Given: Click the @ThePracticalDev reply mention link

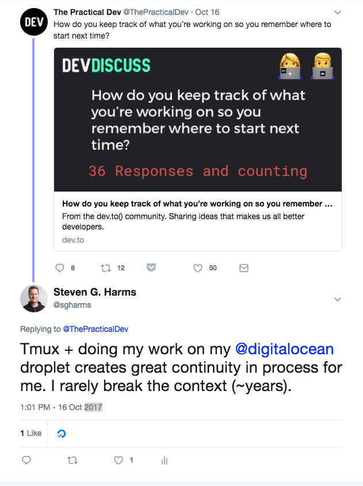Looking at the screenshot, I should pos(95,329).
